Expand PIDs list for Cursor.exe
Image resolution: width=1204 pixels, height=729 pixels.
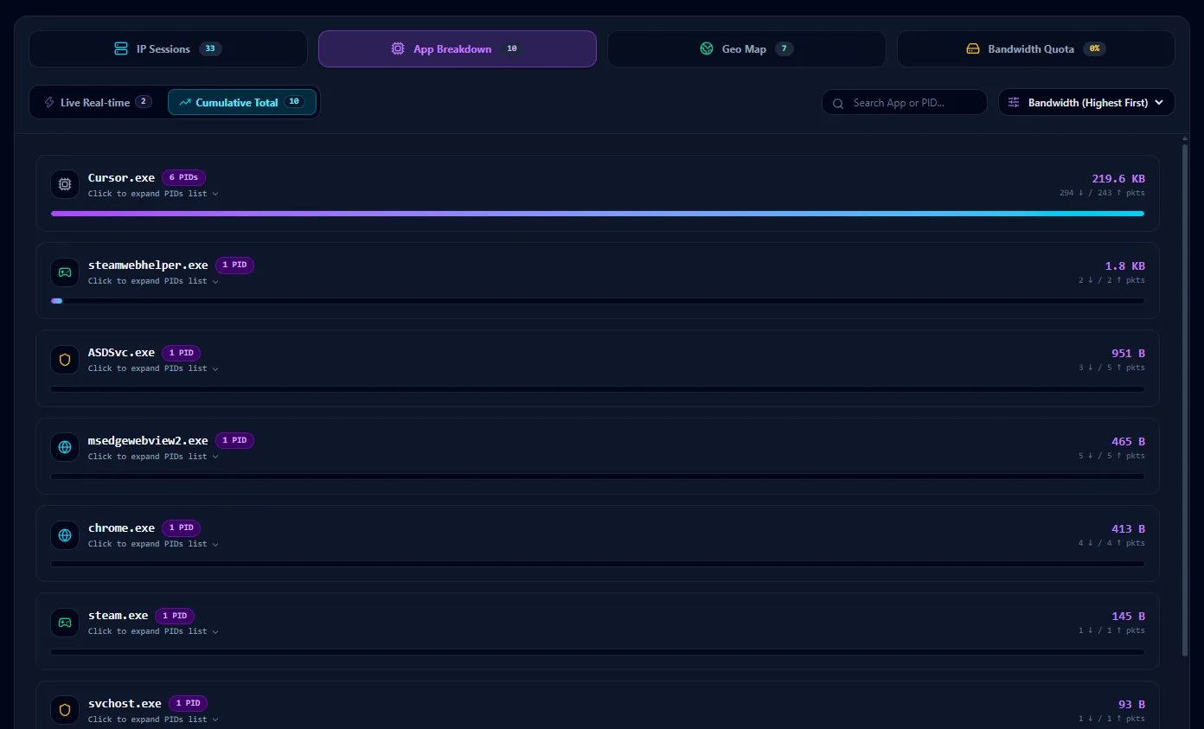coord(153,194)
